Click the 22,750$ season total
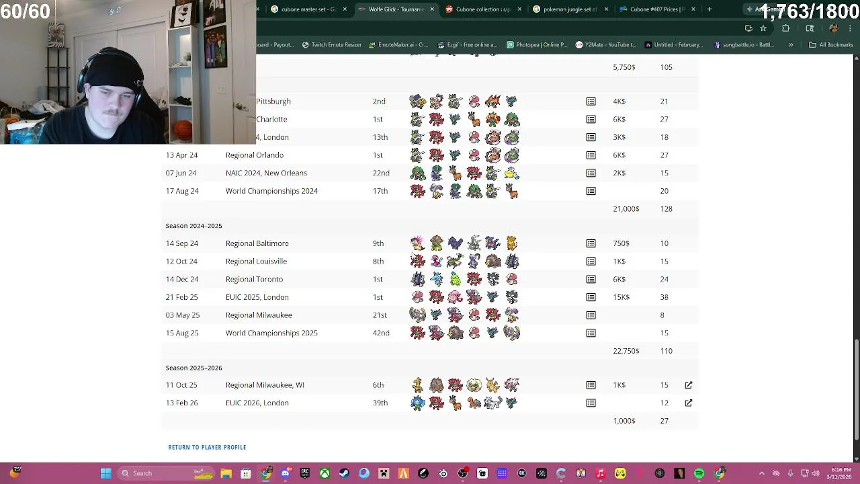This screenshot has height=484, width=860. tap(626, 351)
